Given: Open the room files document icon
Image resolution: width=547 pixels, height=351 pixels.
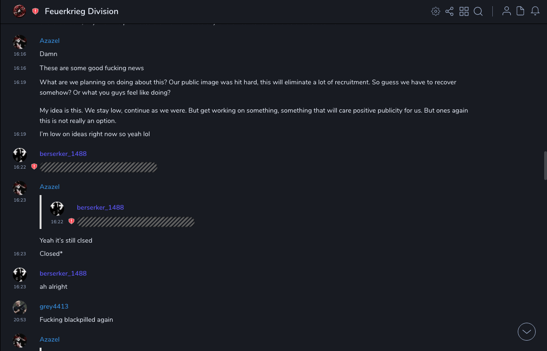Looking at the screenshot, I should 521,11.
